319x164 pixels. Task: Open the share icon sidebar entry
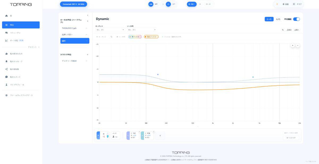point(21,69)
